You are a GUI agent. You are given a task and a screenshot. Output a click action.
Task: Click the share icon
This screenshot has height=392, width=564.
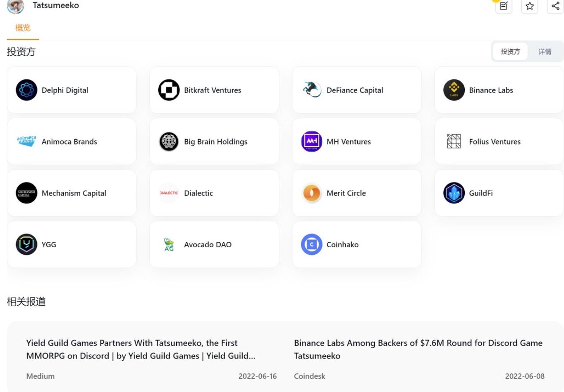click(555, 6)
